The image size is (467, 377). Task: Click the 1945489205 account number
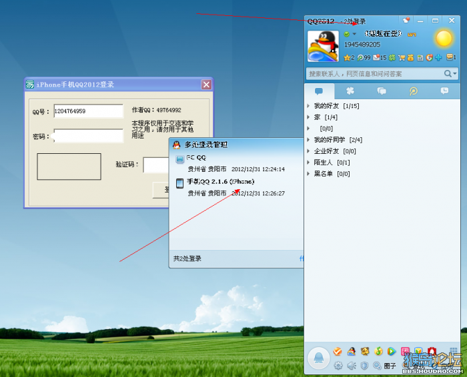pyautogui.click(x=362, y=45)
